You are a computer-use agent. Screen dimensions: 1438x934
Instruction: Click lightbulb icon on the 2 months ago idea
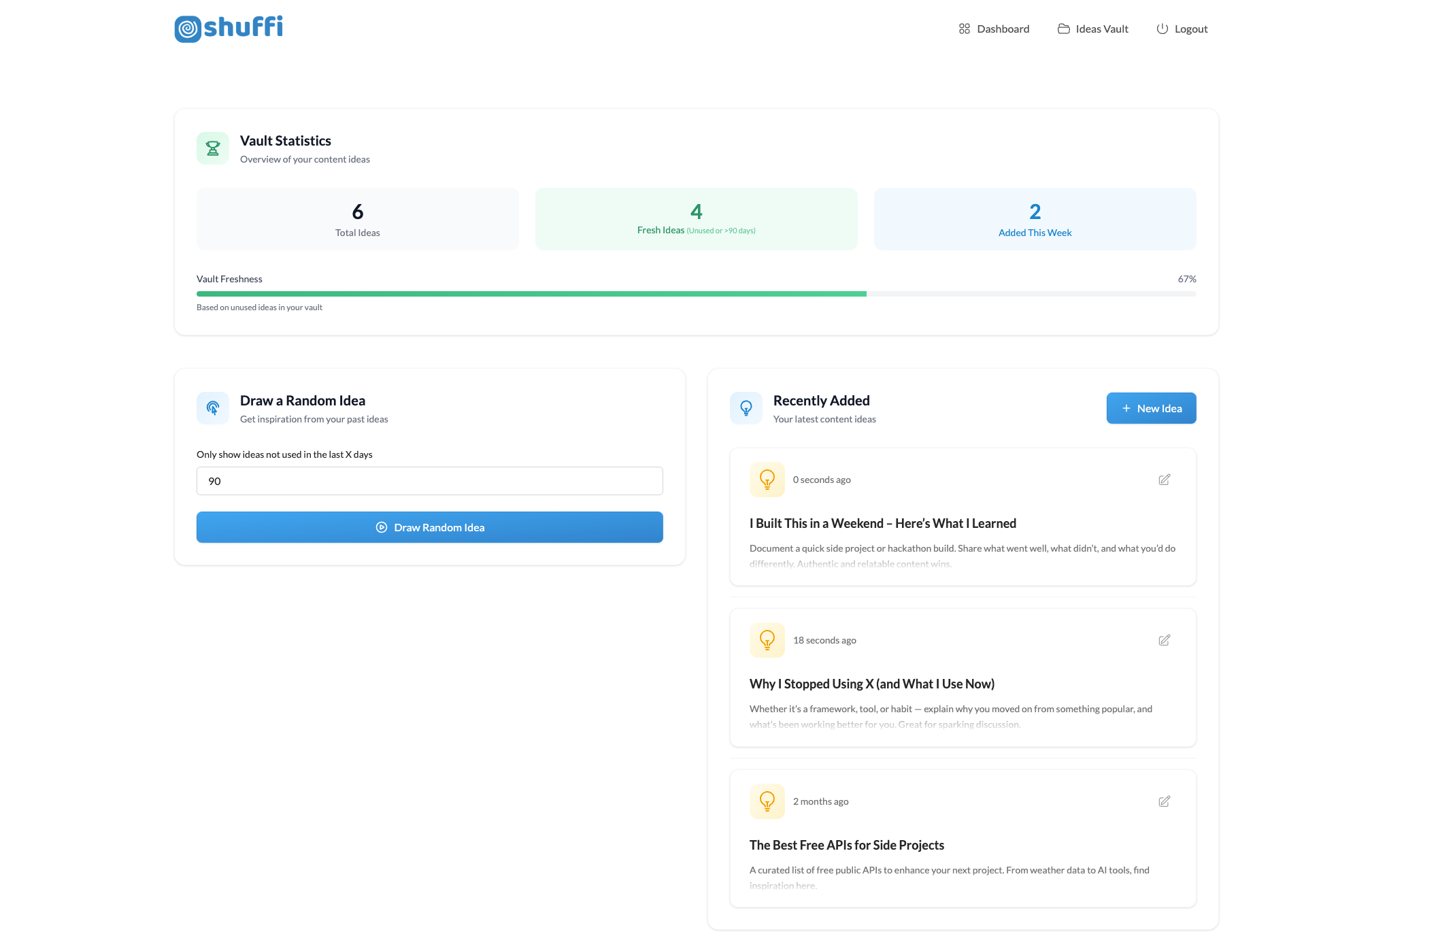coord(767,801)
